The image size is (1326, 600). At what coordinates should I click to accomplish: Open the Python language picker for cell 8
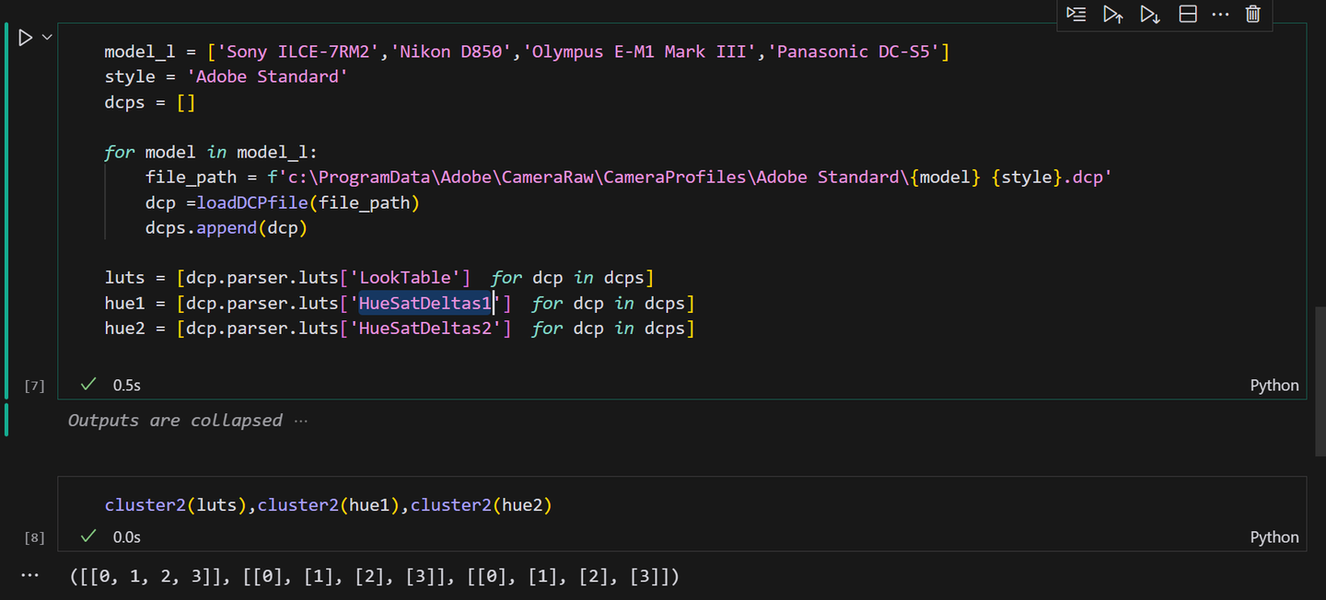tap(1274, 537)
